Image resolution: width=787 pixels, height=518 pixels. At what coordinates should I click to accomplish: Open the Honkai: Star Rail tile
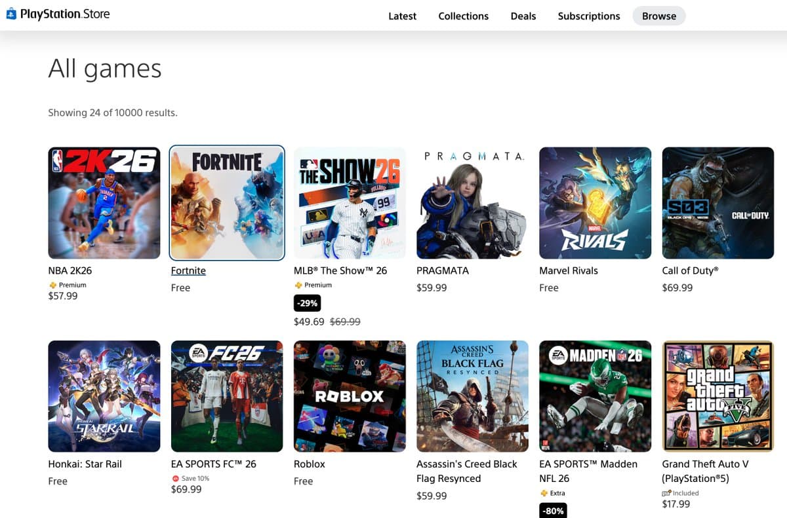[x=104, y=396]
